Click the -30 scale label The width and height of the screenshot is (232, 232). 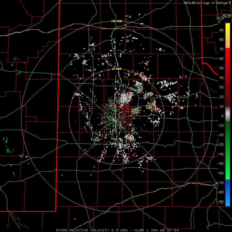[x=220, y=145]
